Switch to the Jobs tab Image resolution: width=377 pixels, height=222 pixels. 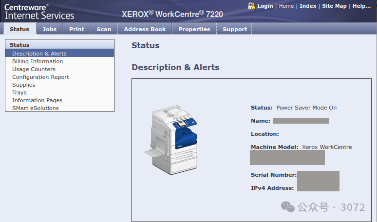click(50, 29)
